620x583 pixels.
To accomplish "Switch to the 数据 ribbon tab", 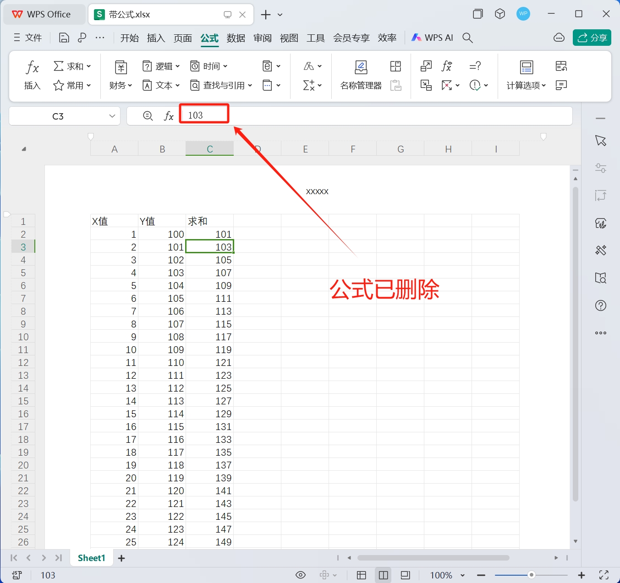I will [x=236, y=38].
